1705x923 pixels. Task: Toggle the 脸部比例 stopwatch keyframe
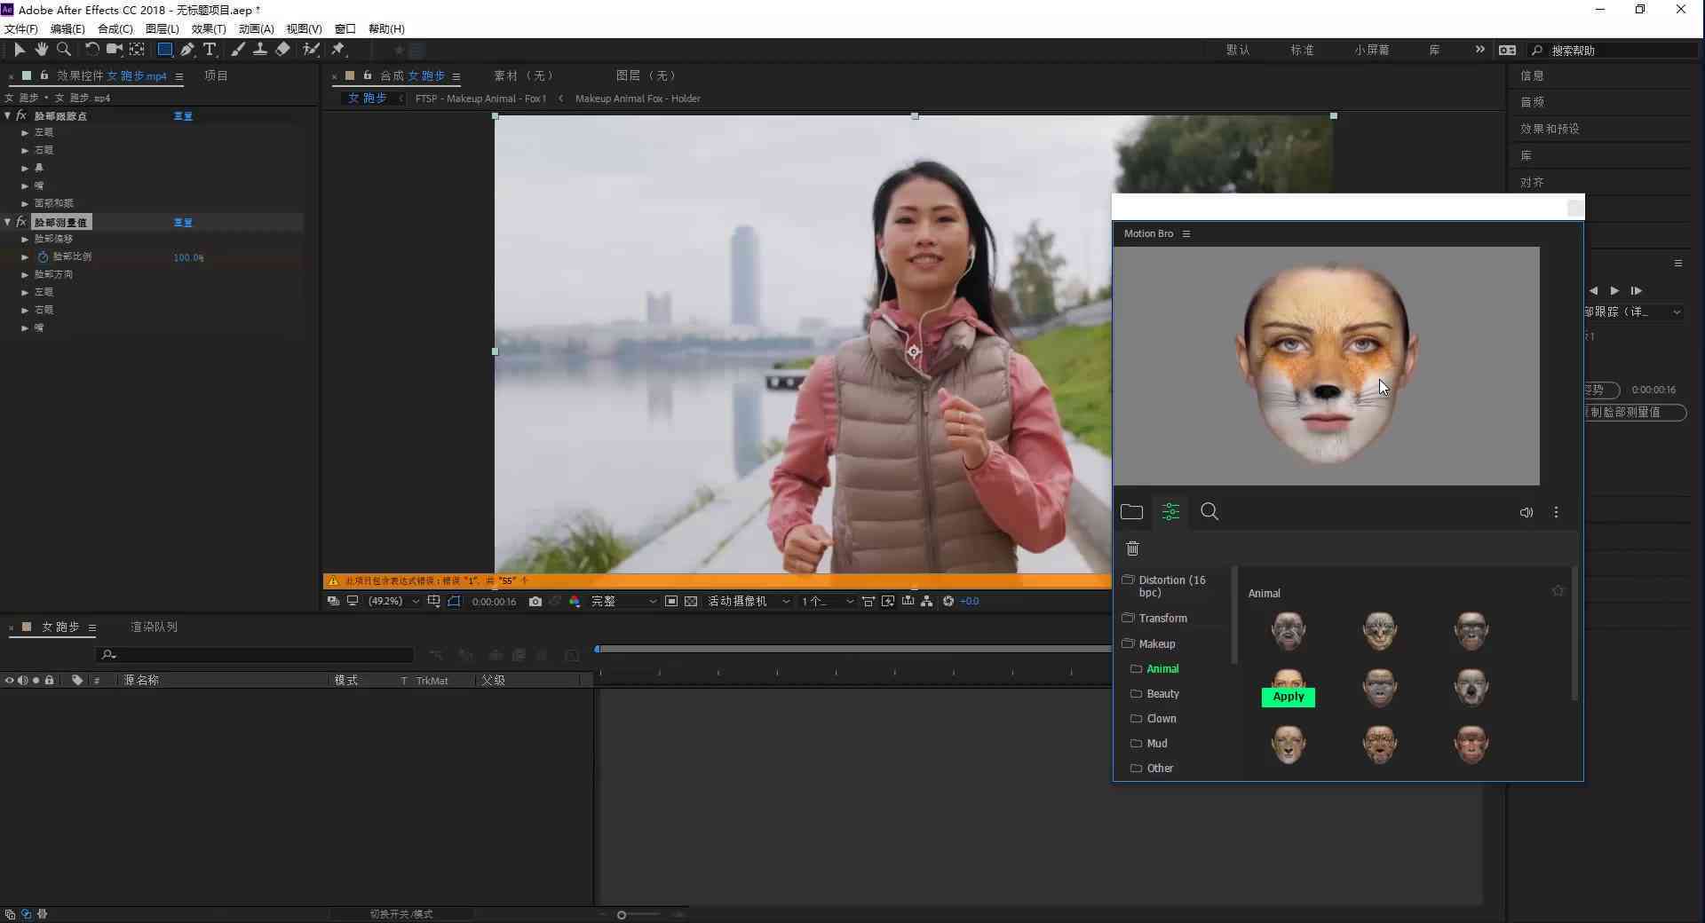(43, 257)
